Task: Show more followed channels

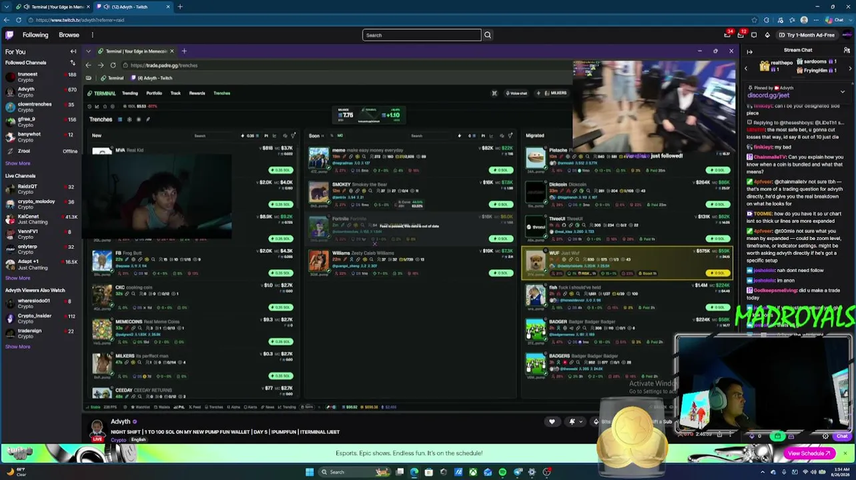Action: pyautogui.click(x=17, y=163)
